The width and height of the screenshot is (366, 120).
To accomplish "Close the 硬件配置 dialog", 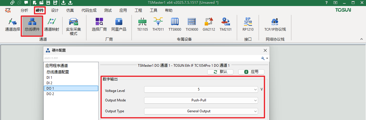I will pyautogui.click(x=265, y=50).
